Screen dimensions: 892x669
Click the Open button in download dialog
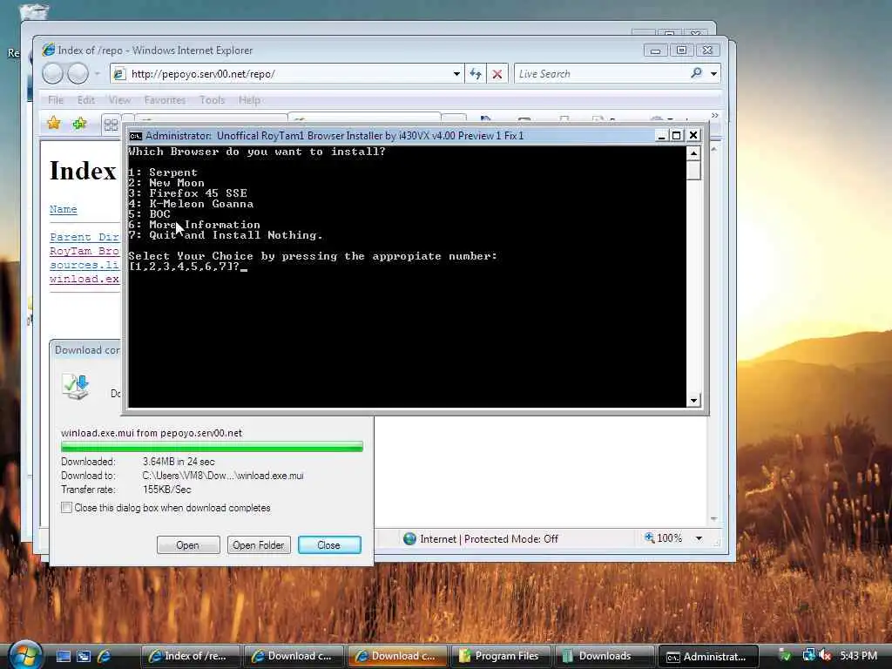coord(188,545)
